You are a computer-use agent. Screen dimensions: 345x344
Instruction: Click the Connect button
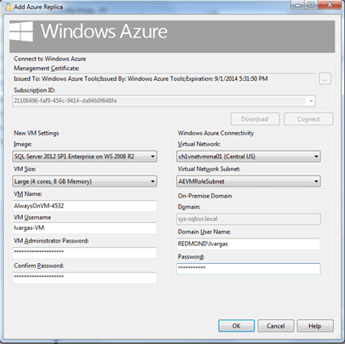[308, 119]
